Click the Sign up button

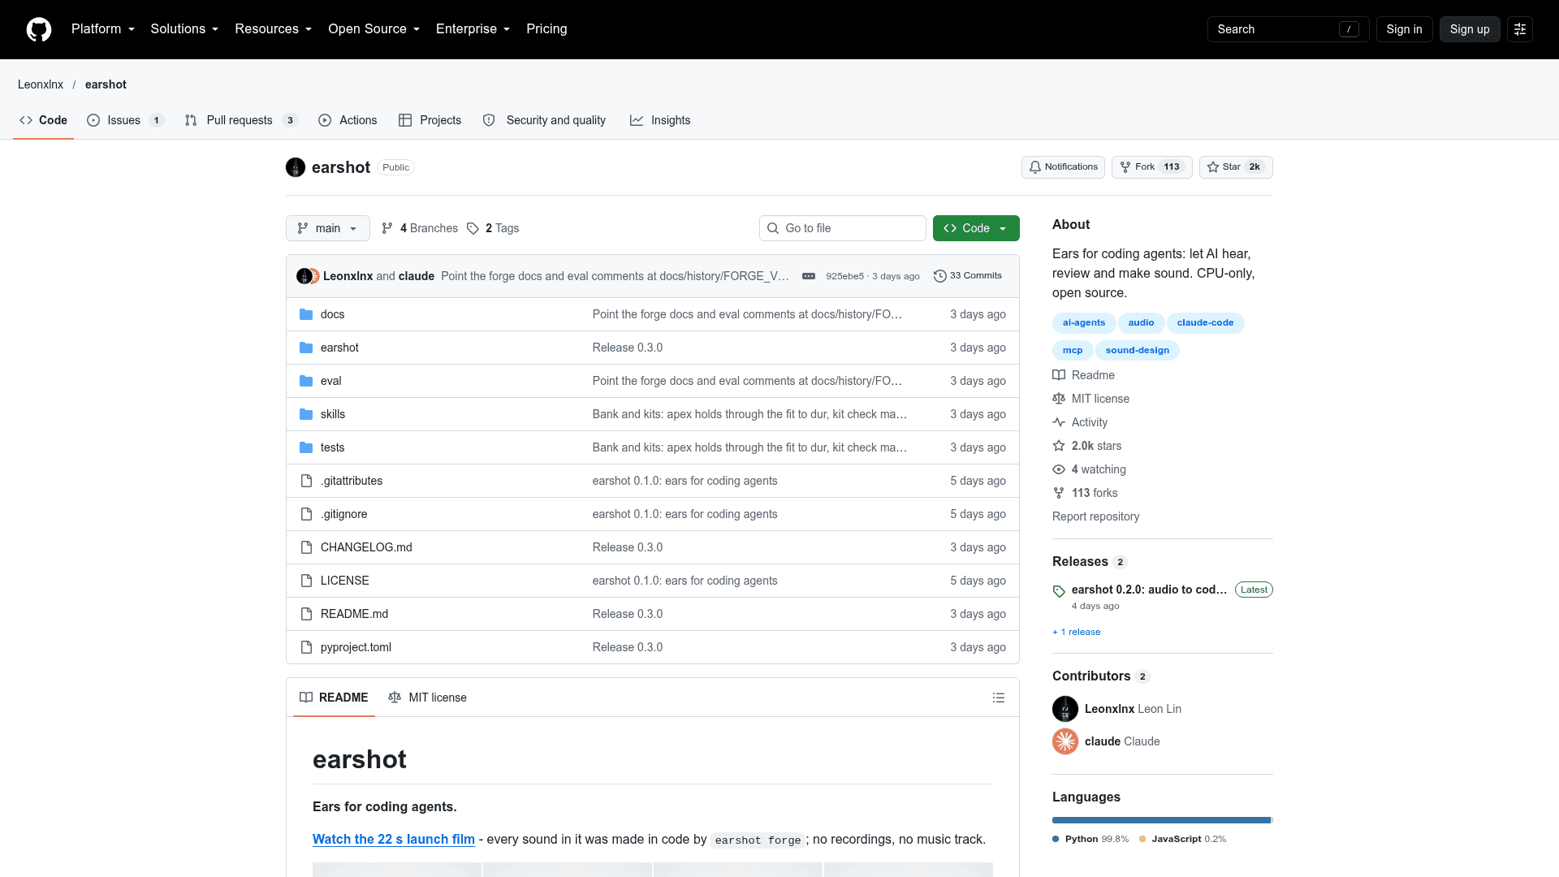pyautogui.click(x=1470, y=29)
